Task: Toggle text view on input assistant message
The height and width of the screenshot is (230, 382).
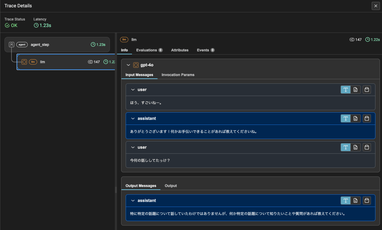Action: [346, 119]
